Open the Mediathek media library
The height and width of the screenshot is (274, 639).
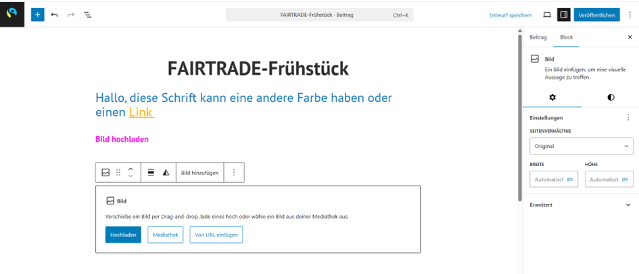click(166, 235)
